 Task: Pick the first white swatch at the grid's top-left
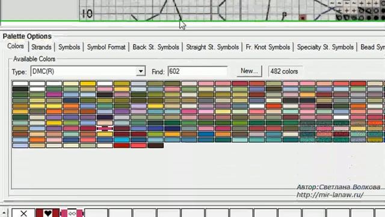coord(20,83)
